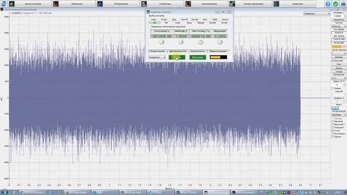Toggle the Масштаб Y checkbox
Image resolution: width=347 pixels, height=195 pixels.
pyautogui.click(x=333, y=125)
